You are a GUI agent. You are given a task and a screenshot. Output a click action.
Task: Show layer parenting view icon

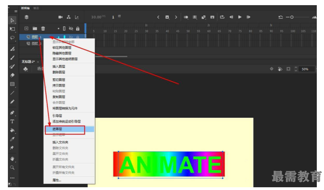tap(69, 17)
